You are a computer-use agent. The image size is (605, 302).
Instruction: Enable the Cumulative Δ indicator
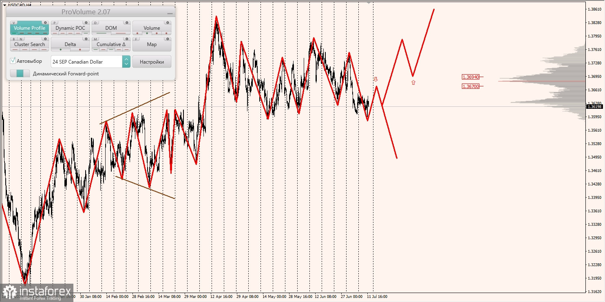point(111,44)
